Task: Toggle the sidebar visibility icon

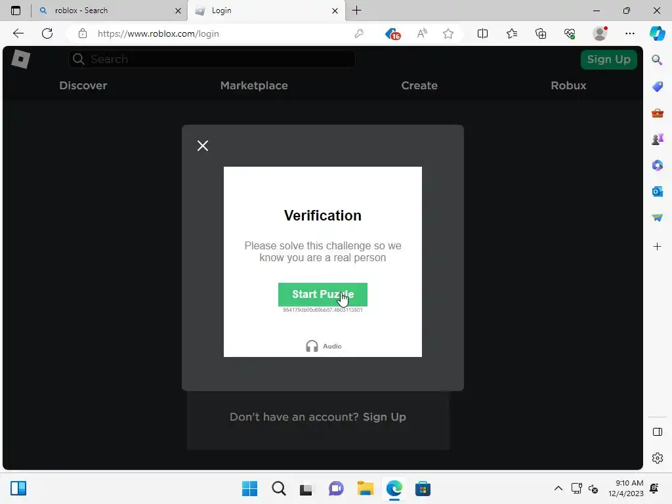Action: (x=657, y=432)
